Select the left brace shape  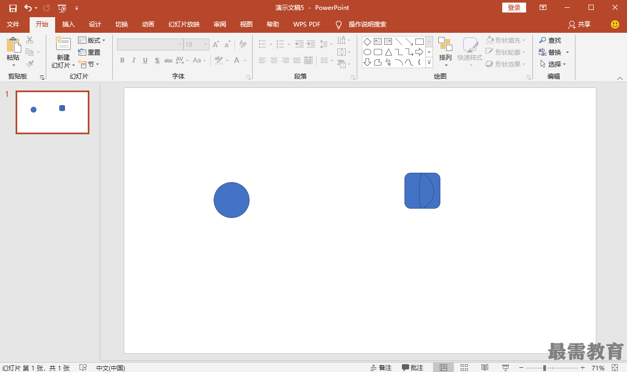coord(420,62)
